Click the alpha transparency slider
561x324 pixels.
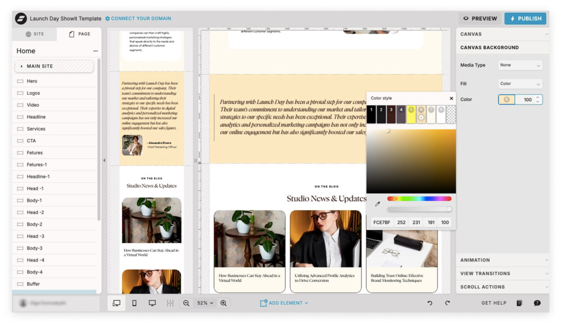tap(419, 209)
